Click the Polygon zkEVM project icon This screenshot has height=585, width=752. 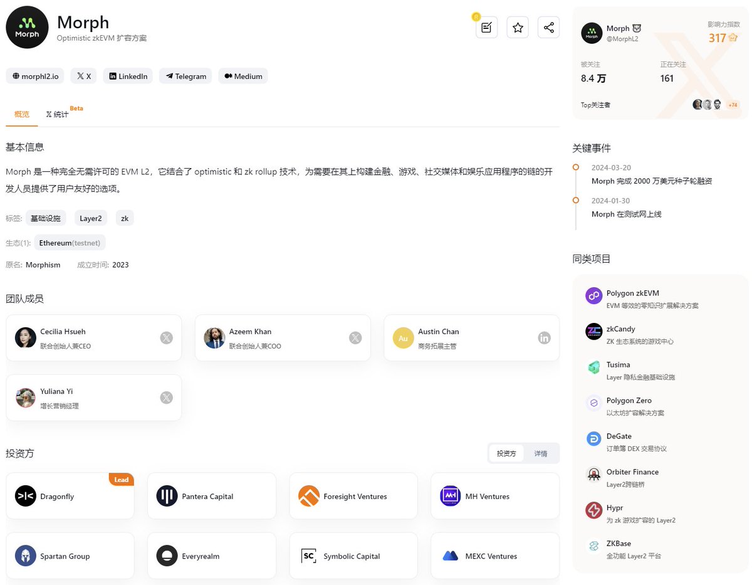[593, 296]
